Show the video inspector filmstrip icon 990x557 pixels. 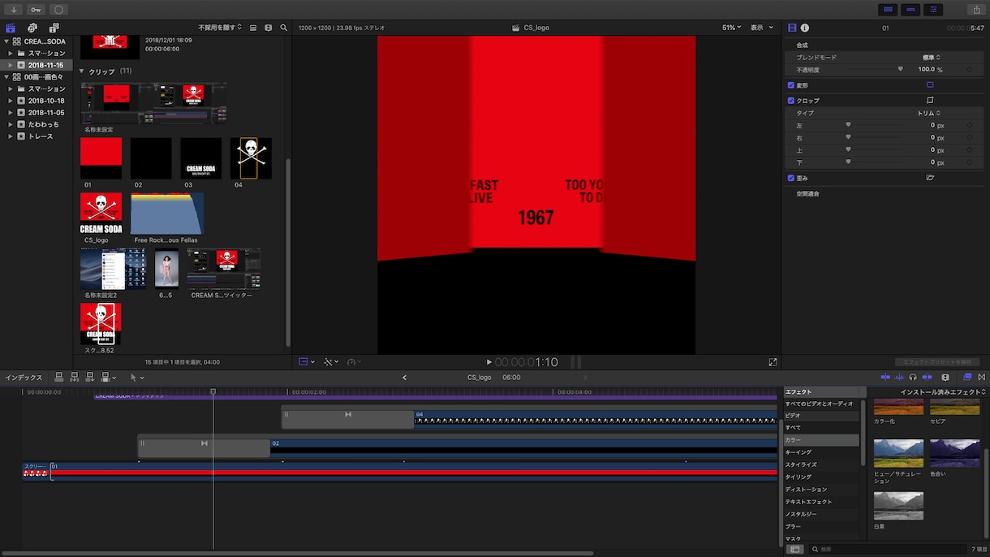(792, 28)
